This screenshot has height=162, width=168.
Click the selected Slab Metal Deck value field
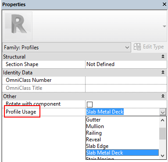(x=105, y=112)
